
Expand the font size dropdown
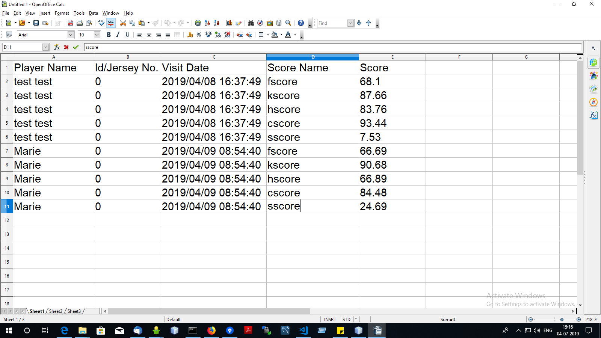pyautogui.click(x=97, y=35)
